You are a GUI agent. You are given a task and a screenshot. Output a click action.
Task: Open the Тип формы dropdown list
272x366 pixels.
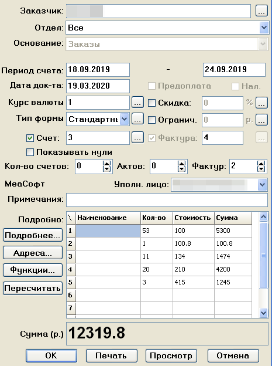125,119
